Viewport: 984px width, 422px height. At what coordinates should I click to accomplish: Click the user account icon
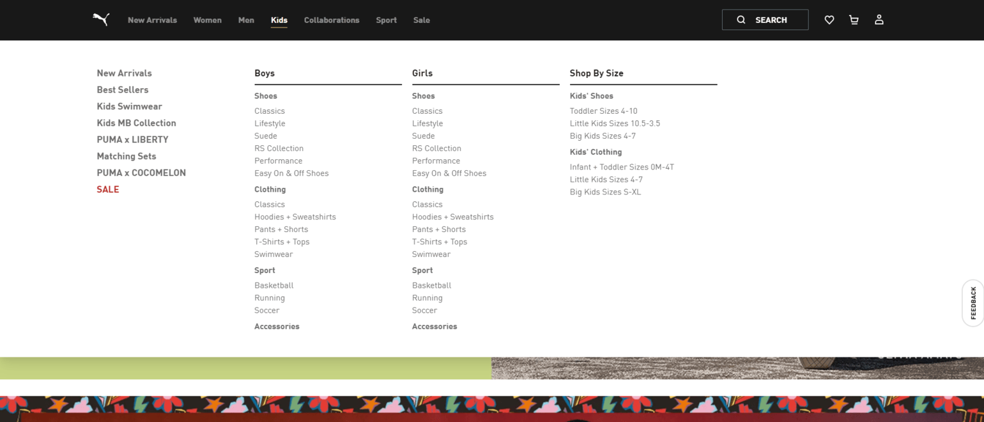point(879,20)
